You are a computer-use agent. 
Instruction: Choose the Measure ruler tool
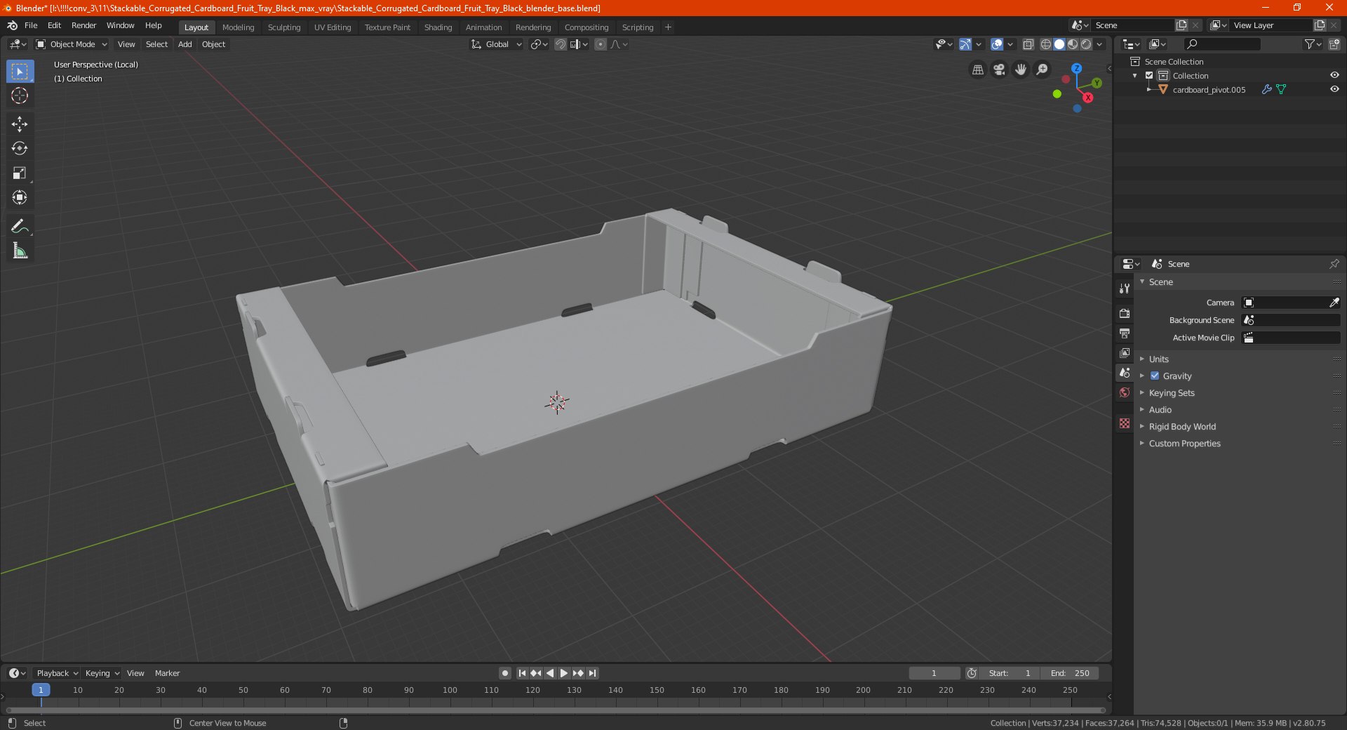(x=20, y=251)
